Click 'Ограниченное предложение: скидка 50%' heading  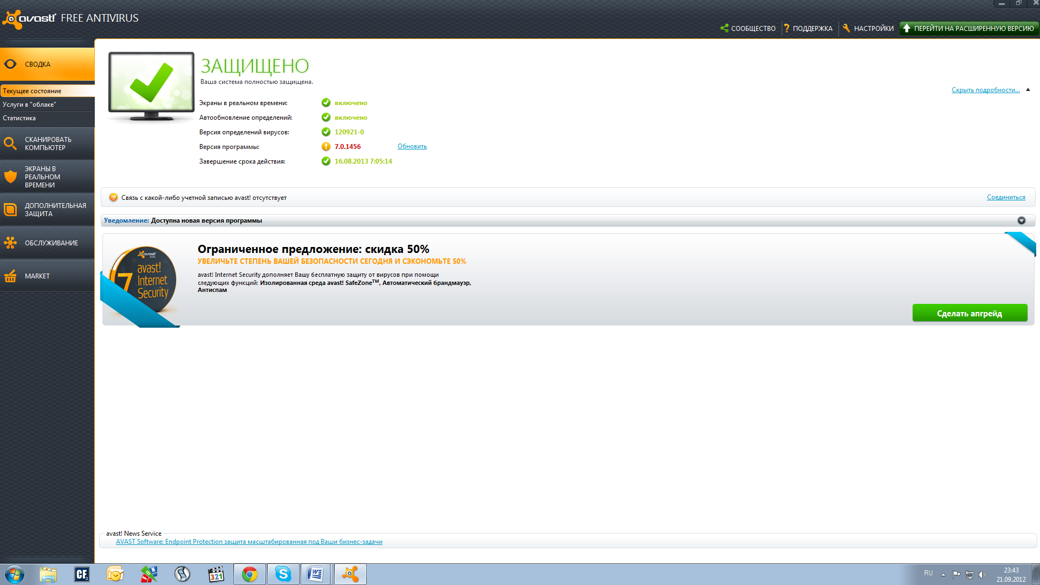click(x=313, y=249)
